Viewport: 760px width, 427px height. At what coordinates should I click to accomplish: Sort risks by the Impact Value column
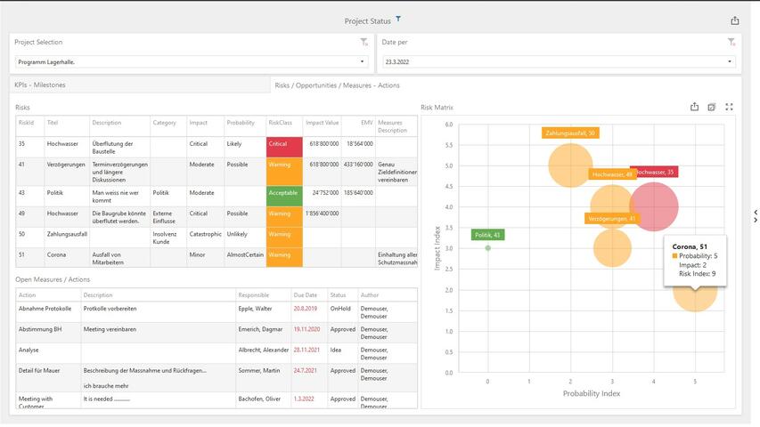[322, 123]
